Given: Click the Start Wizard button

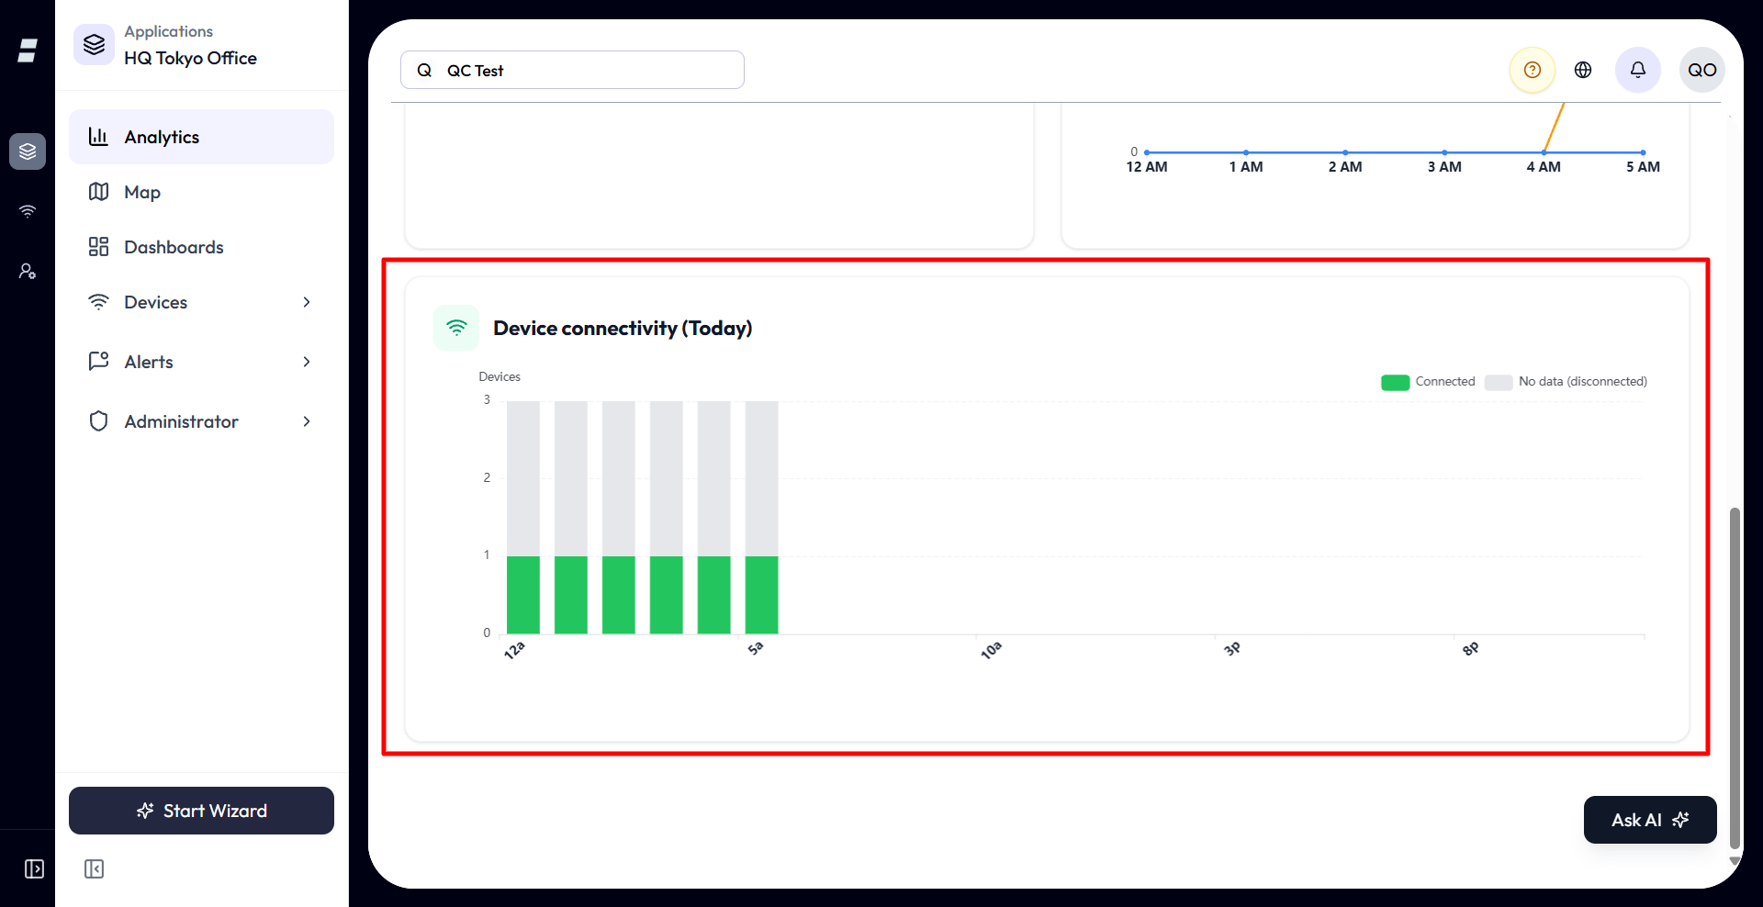Looking at the screenshot, I should [201, 811].
